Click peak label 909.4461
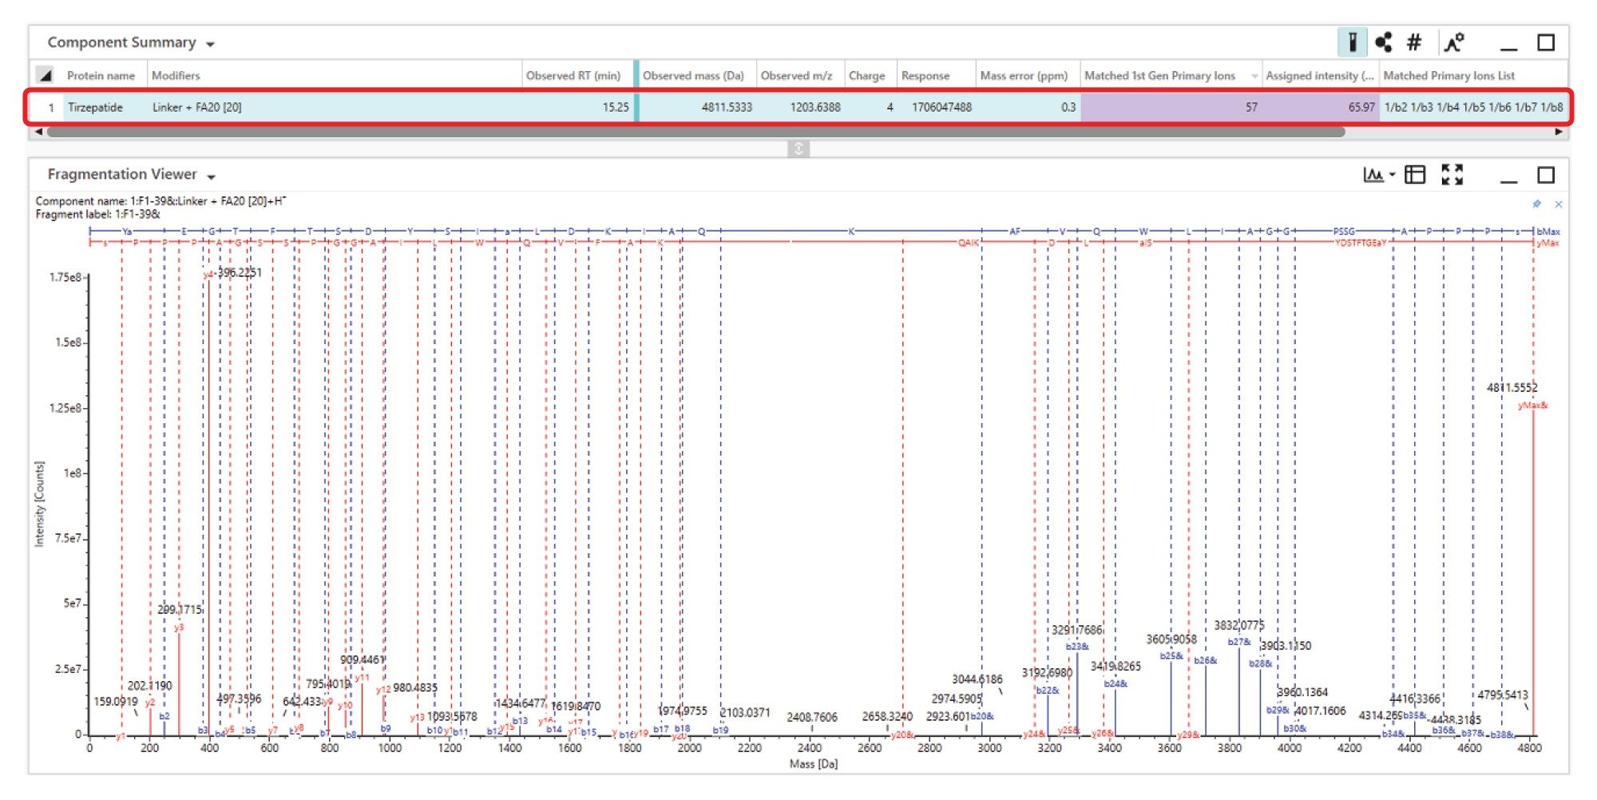 (x=363, y=659)
